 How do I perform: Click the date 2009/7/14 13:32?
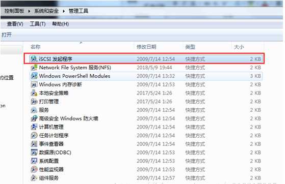coord(156,76)
